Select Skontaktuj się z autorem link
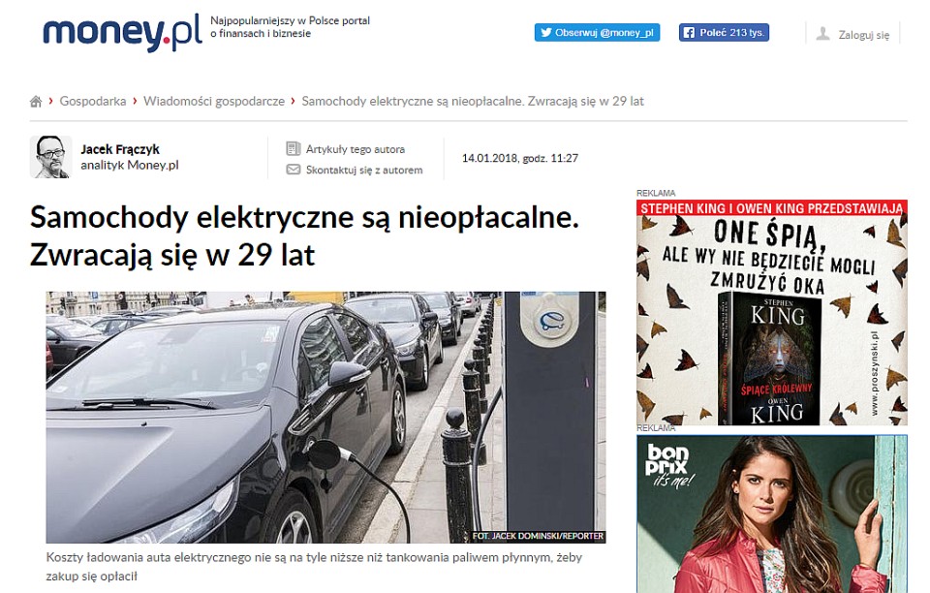This screenshot has height=593, width=930. pos(364,171)
